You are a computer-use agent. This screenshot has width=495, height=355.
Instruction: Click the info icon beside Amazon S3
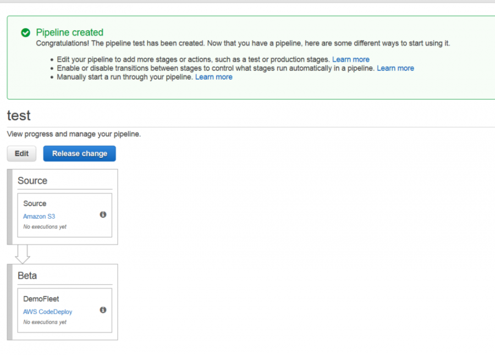[103, 214]
